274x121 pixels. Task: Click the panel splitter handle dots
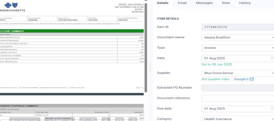pyautogui.click(x=150, y=68)
